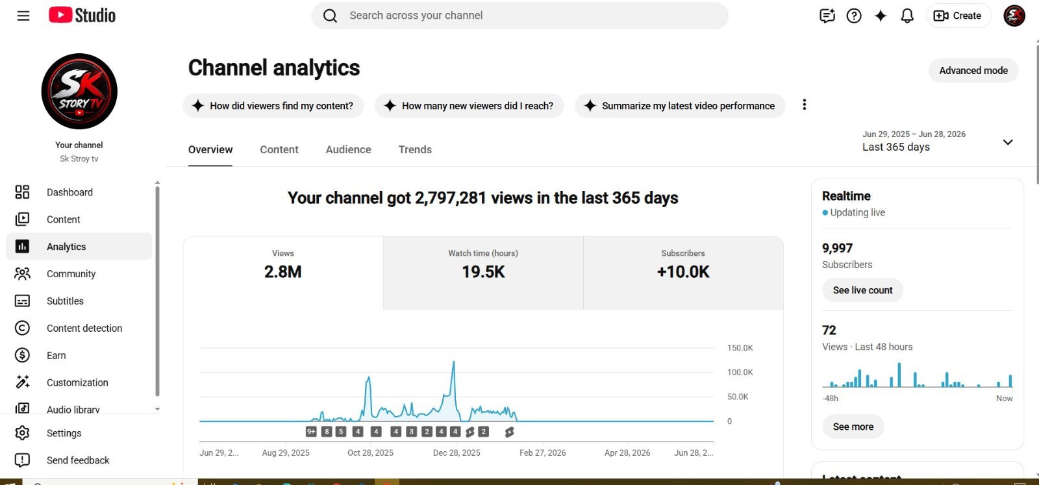Click the '3' video marker on chart

point(411,432)
